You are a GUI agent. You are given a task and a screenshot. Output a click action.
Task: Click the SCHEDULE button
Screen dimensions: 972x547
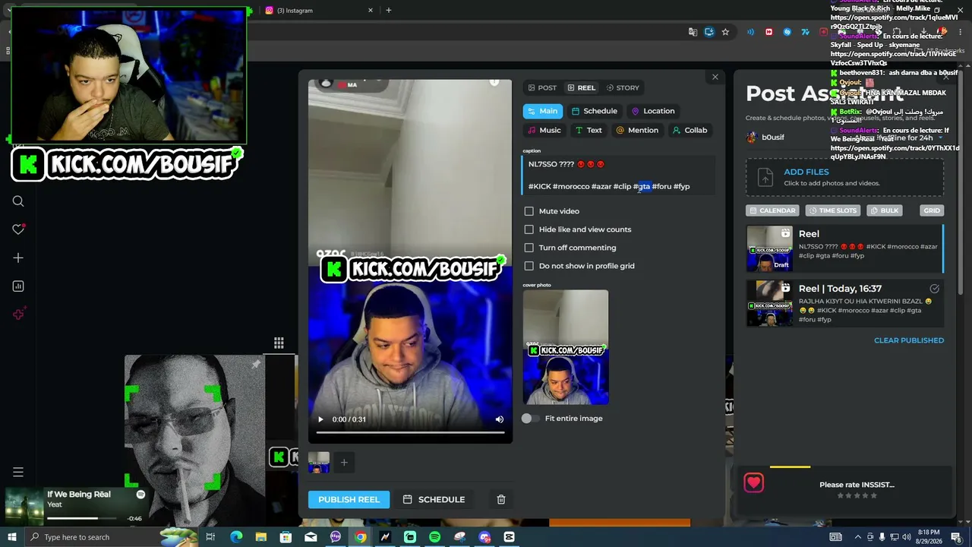tap(434, 499)
